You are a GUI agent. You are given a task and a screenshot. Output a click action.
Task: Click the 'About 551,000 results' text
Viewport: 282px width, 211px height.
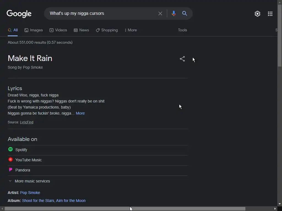(x=40, y=42)
